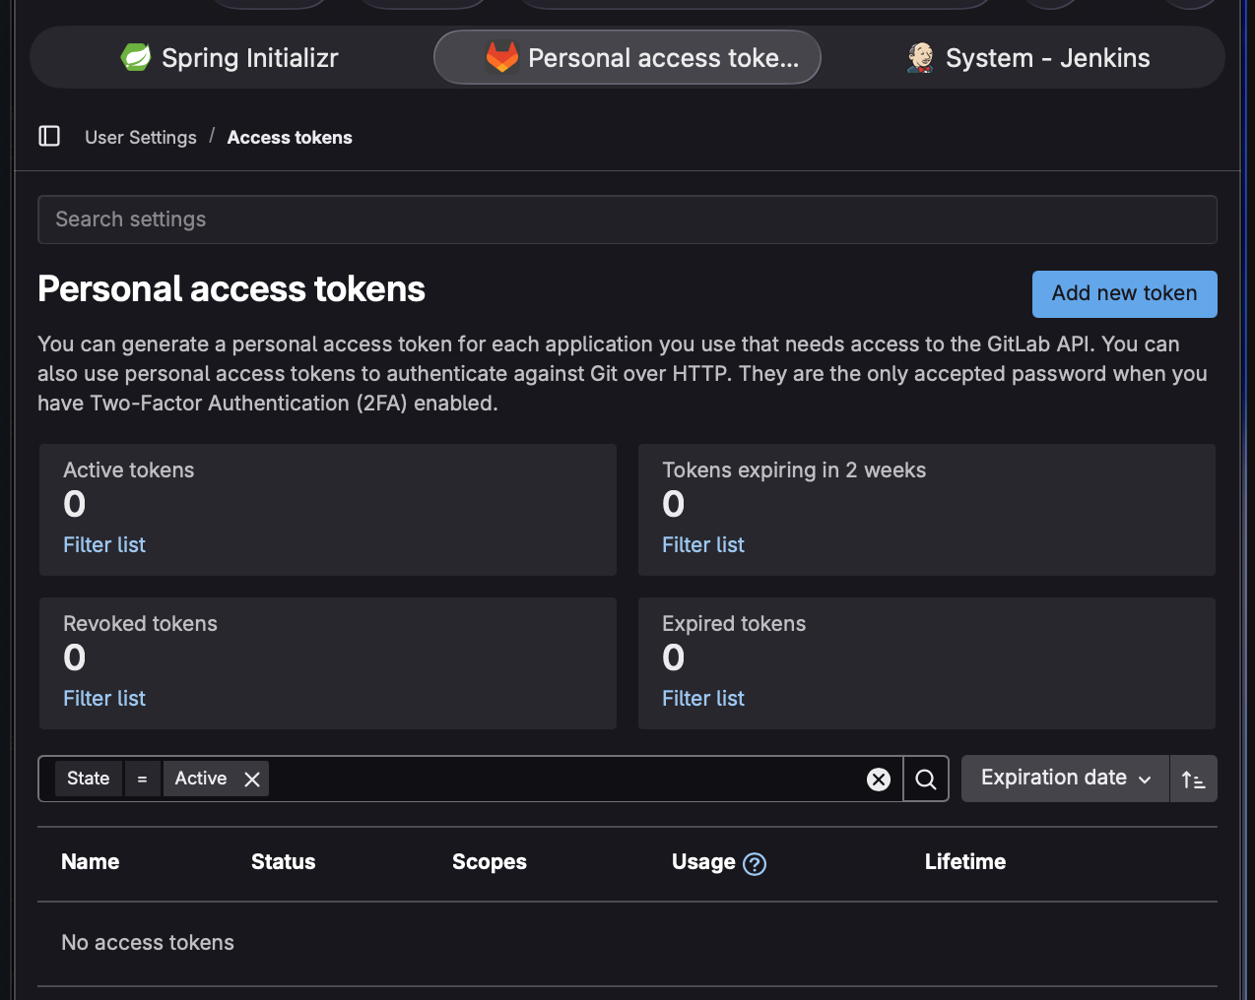Screen dimensions: 1255x1000
Task: Toggle sort direction icon
Action: coord(1193,780)
